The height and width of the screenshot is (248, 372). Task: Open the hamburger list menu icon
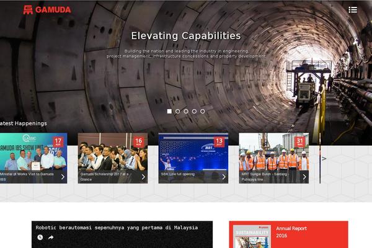tap(353, 10)
